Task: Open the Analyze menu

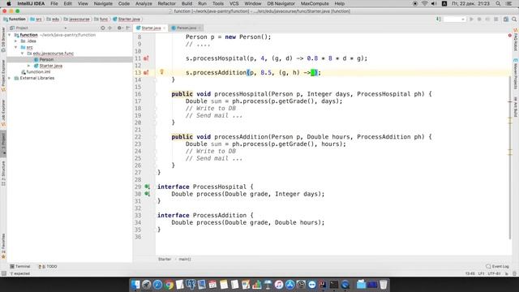Action: (x=144, y=3)
